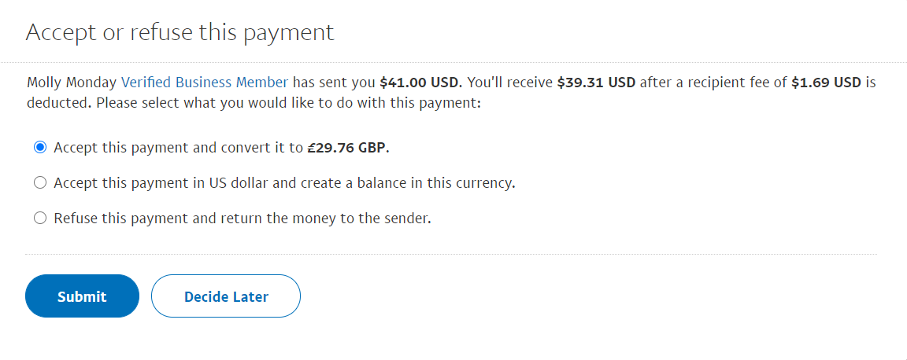Click the Submit button
907x360 pixels.
pos(82,296)
